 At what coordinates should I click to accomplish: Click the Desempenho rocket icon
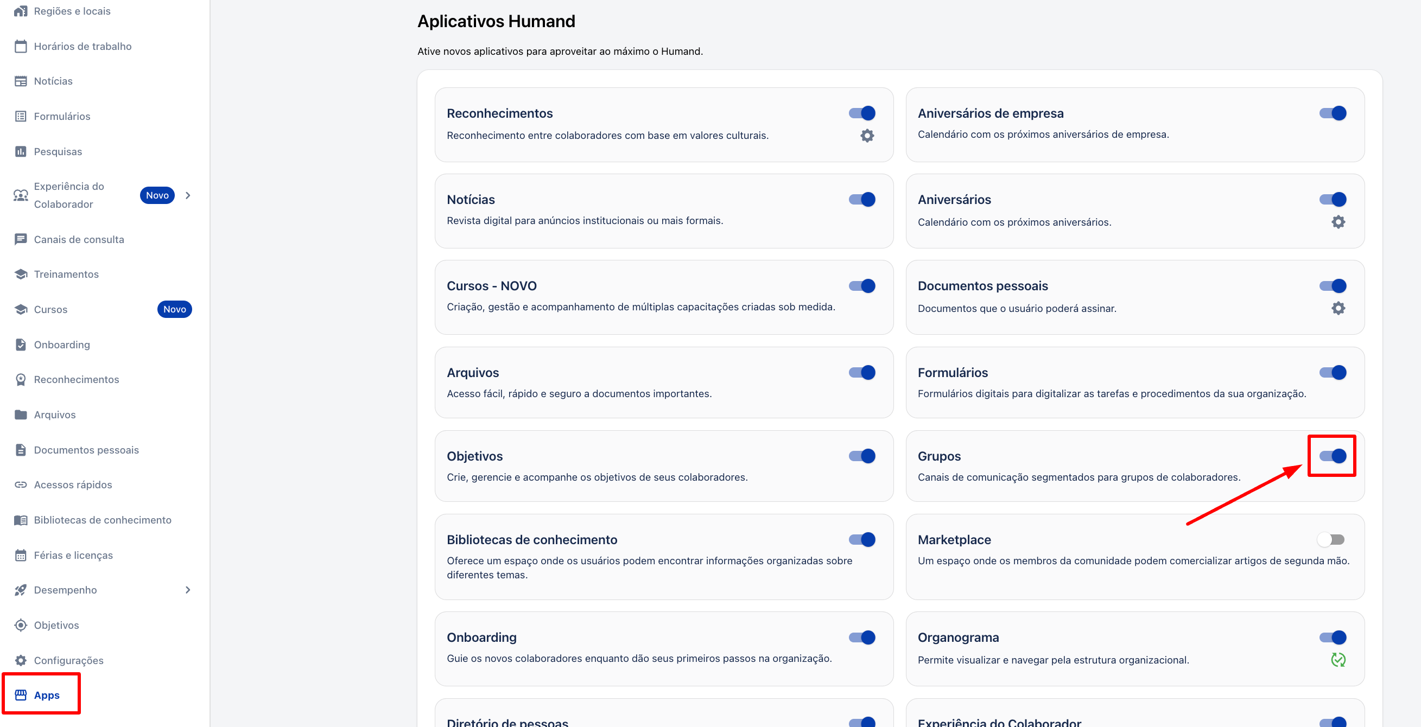click(21, 590)
